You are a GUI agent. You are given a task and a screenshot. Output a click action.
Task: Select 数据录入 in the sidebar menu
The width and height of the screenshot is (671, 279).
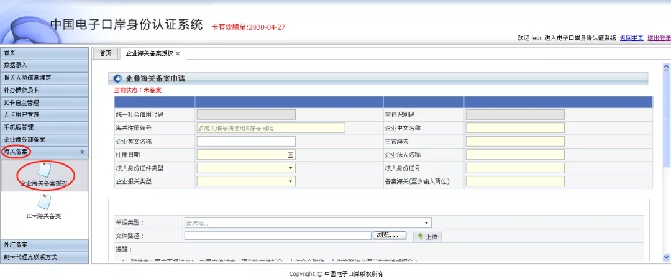(x=44, y=65)
